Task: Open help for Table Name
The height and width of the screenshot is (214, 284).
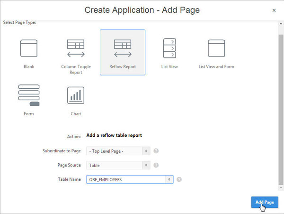Action: 179,179
